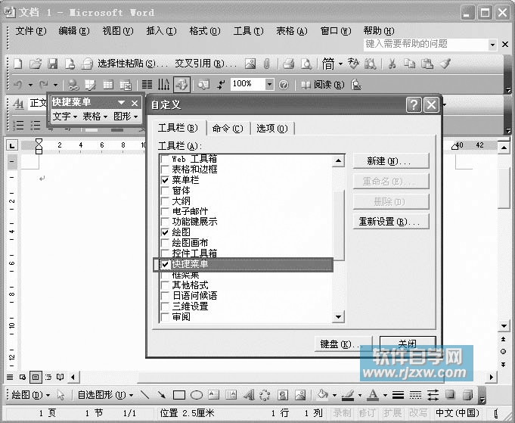
Task: Open Word Help question mark icon
Action: coord(284,85)
